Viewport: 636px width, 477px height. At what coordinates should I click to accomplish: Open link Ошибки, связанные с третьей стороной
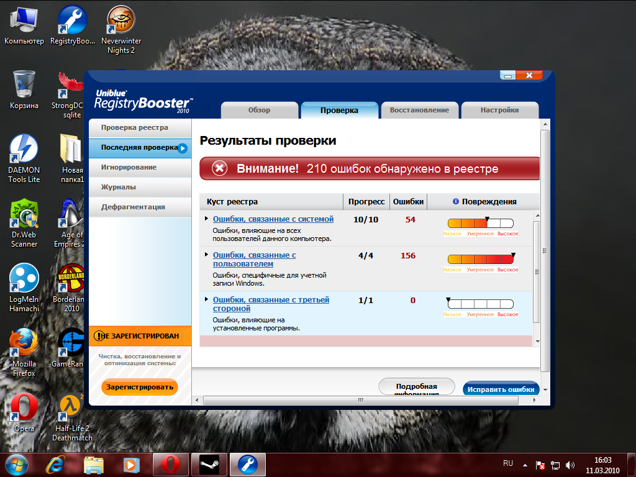pyautogui.click(x=271, y=304)
